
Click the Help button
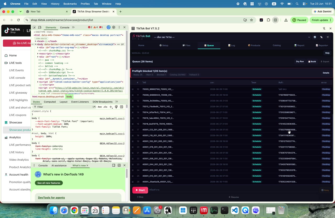(327, 53)
